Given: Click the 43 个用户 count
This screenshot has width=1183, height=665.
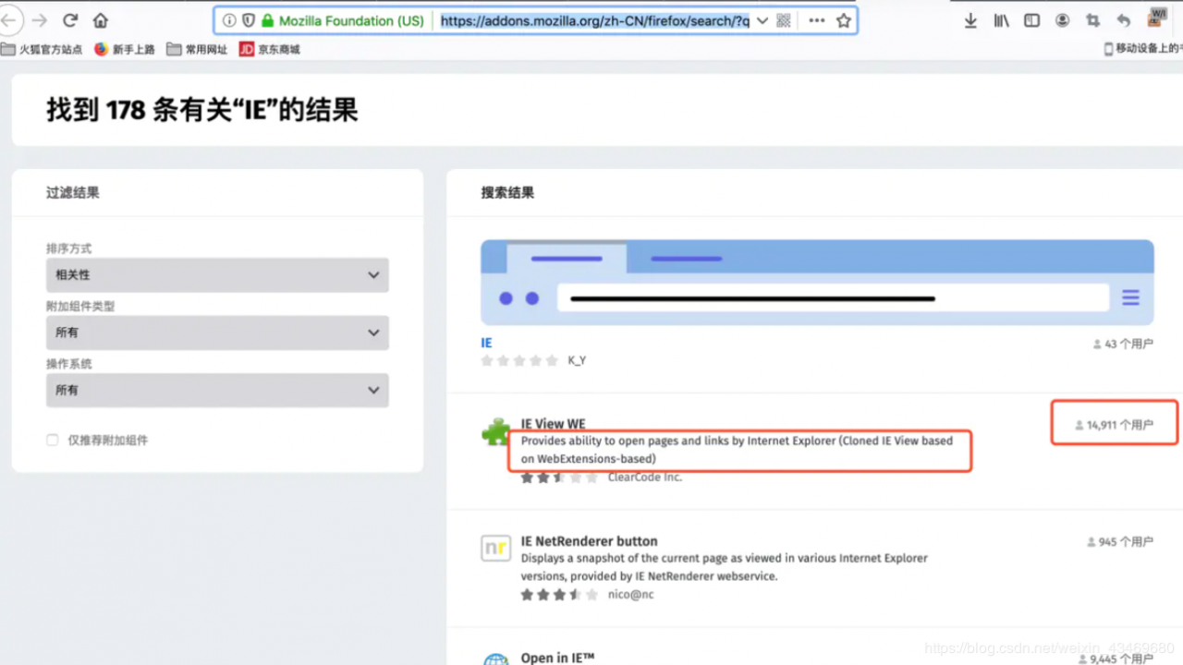Looking at the screenshot, I should tap(1123, 344).
